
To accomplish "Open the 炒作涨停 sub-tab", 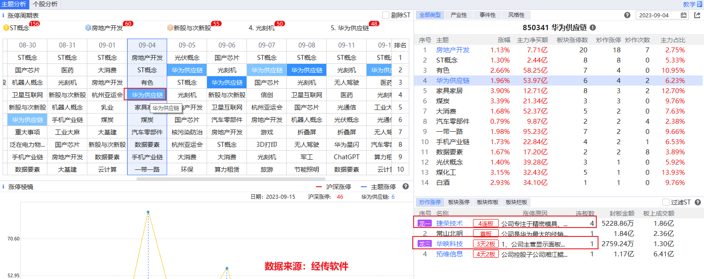I will click(x=430, y=202).
